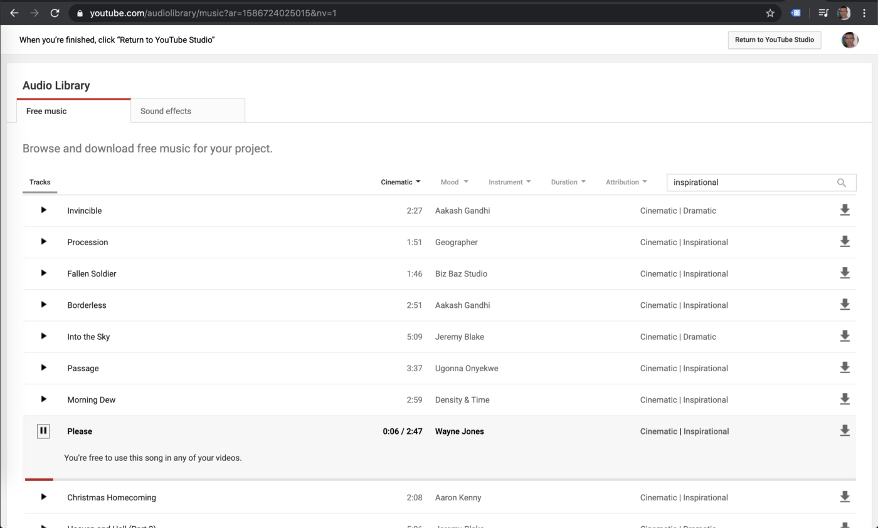Reload the page in browser
Viewport: 878px width, 528px height.
pos(55,13)
